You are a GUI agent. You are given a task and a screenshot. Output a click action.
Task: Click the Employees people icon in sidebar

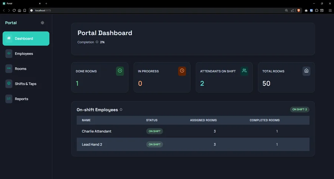(x=9, y=53)
